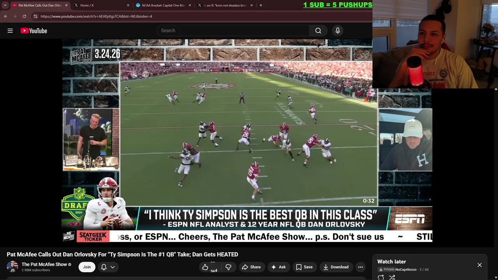Share the video via the Share button
The width and height of the screenshot is (498, 280).
[x=251, y=267]
